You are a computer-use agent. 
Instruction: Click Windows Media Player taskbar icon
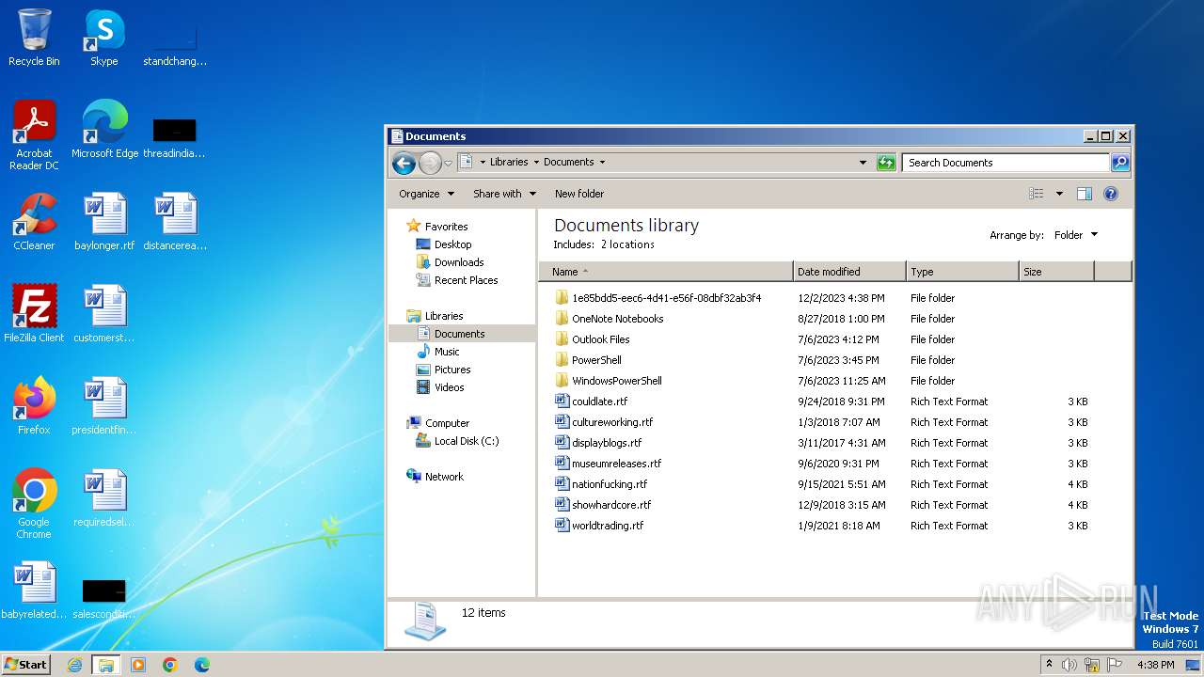point(138,665)
